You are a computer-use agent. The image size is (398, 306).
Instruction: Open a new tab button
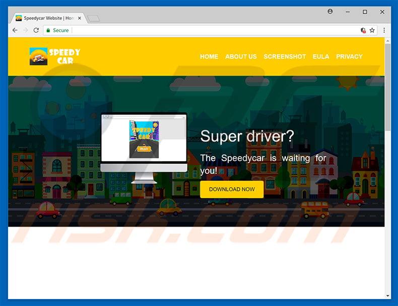click(x=93, y=18)
